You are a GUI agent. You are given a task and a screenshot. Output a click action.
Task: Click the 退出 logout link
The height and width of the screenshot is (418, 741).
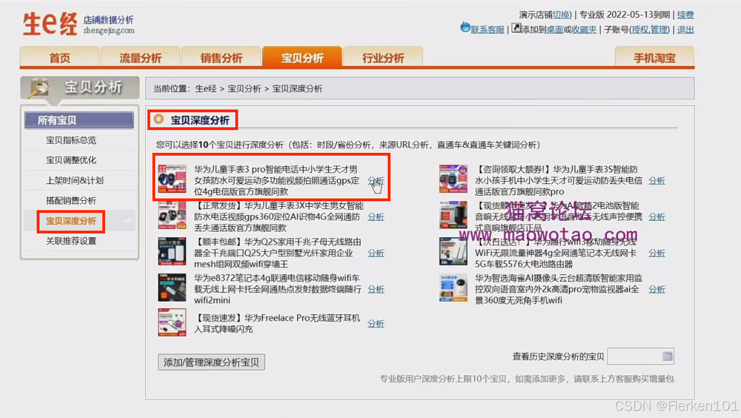pos(685,29)
